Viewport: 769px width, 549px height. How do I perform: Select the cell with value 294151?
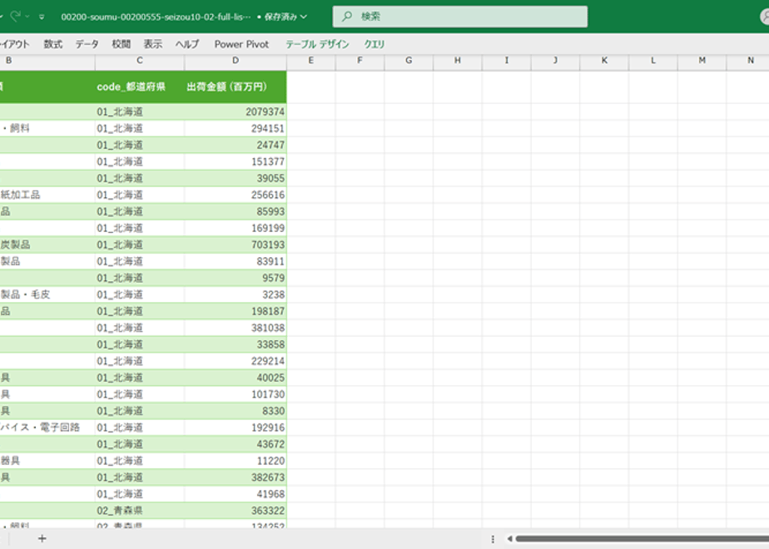click(236, 128)
